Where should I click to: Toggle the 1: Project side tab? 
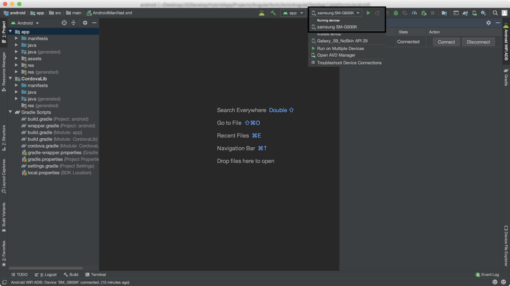(4, 32)
